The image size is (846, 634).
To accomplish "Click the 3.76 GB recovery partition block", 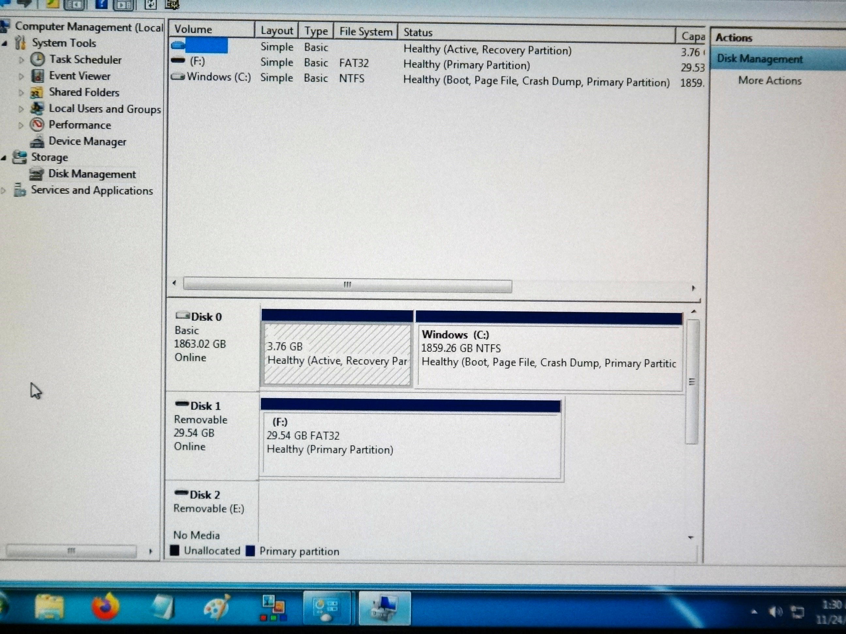I will tap(337, 354).
